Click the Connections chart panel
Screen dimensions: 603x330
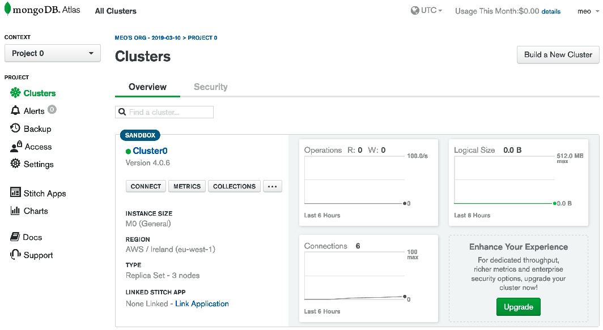point(368,278)
